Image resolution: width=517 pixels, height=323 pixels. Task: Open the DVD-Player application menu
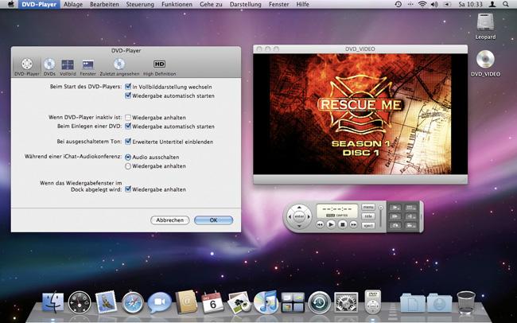pos(39,4)
